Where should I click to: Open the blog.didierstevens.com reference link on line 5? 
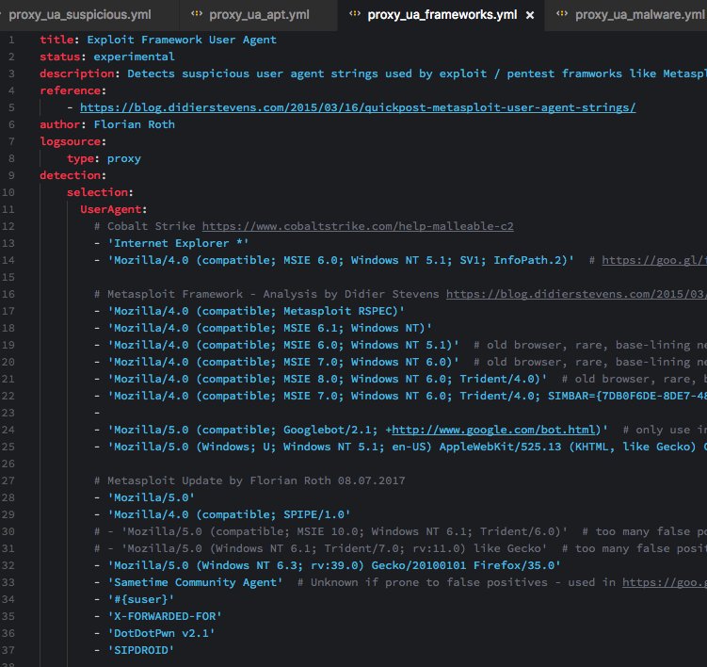[358, 107]
